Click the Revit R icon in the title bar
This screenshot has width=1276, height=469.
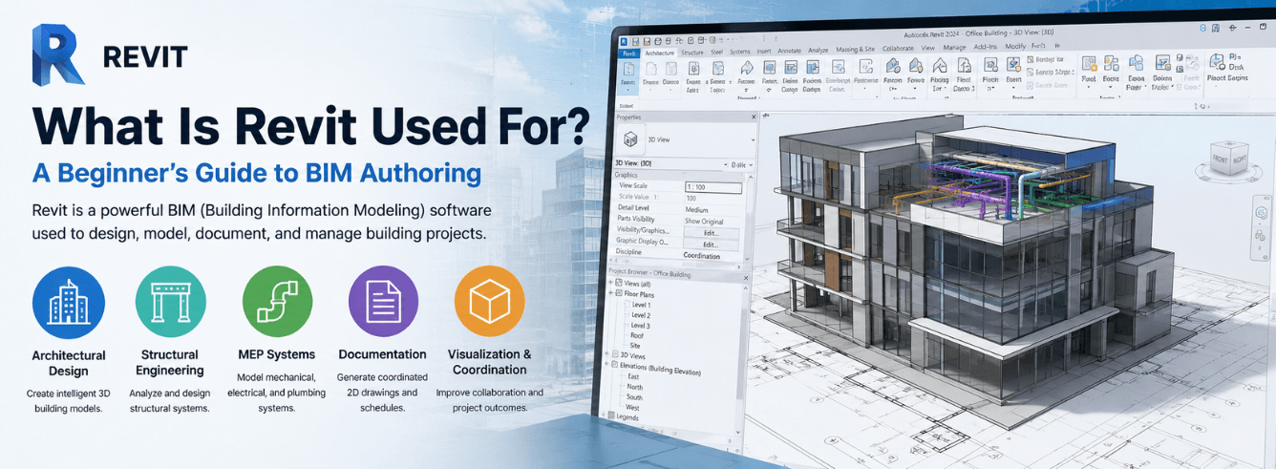point(624,42)
